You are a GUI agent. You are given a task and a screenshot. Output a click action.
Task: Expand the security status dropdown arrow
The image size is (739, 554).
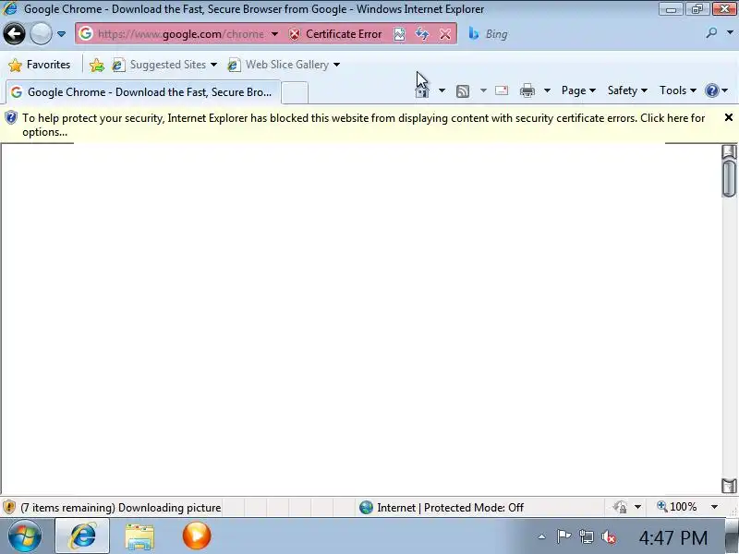click(x=637, y=507)
